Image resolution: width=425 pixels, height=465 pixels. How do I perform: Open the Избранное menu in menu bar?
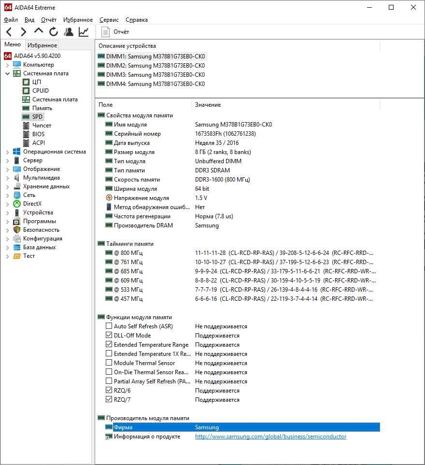click(78, 20)
